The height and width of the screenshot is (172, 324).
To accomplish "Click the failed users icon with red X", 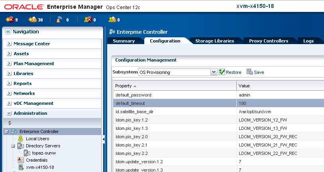I will 88,19.
